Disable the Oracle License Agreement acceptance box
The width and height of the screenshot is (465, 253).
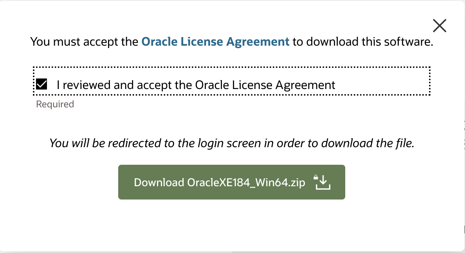click(x=41, y=83)
